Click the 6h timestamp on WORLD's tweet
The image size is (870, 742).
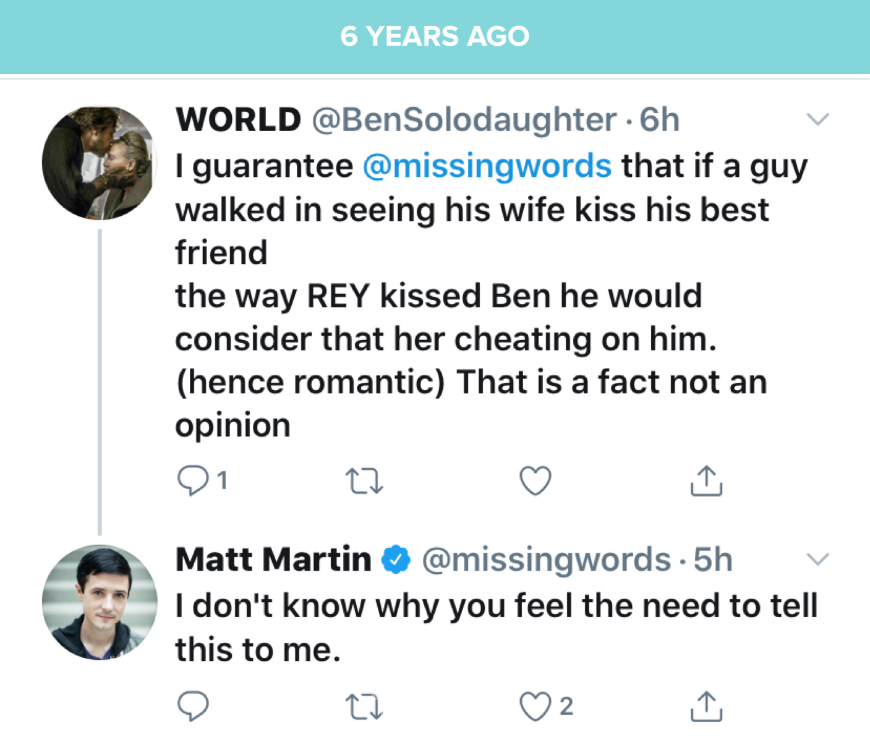(659, 119)
